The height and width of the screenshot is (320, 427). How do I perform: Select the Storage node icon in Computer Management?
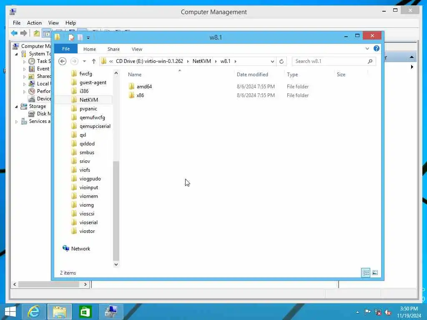[24, 106]
